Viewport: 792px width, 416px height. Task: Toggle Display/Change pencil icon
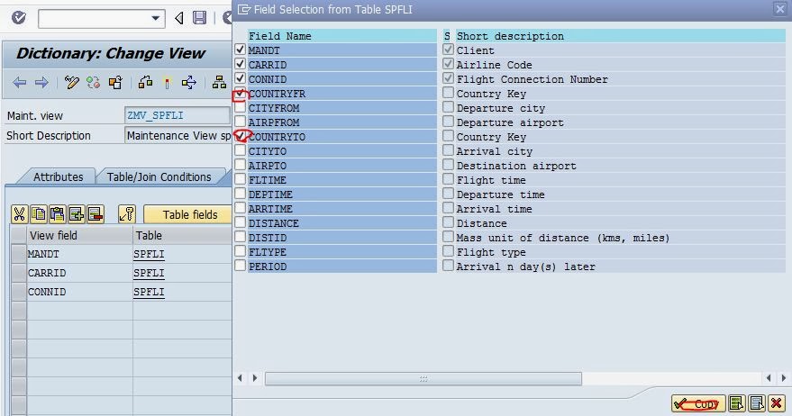point(72,83)
